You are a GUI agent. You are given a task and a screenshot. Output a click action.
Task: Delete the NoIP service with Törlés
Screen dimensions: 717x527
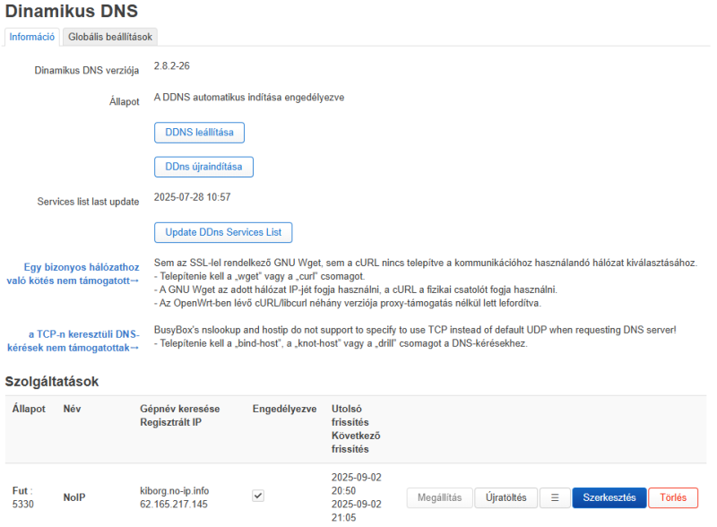pos(673,497)
